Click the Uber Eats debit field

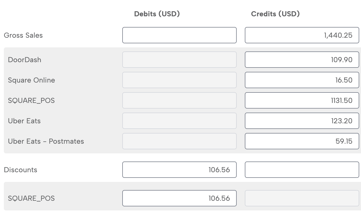click(179, 121)
